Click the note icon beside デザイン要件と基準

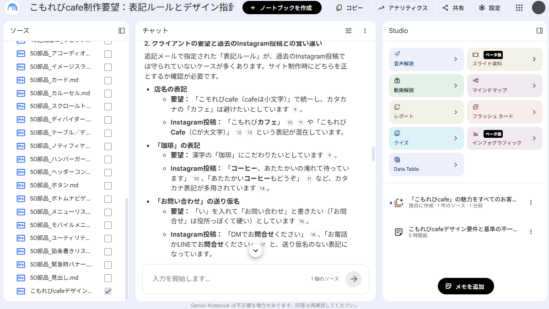[398, 232]
